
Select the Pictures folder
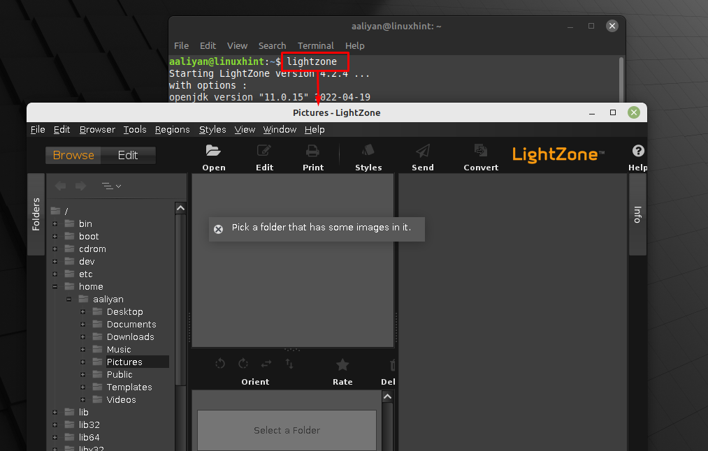(124, 362)
